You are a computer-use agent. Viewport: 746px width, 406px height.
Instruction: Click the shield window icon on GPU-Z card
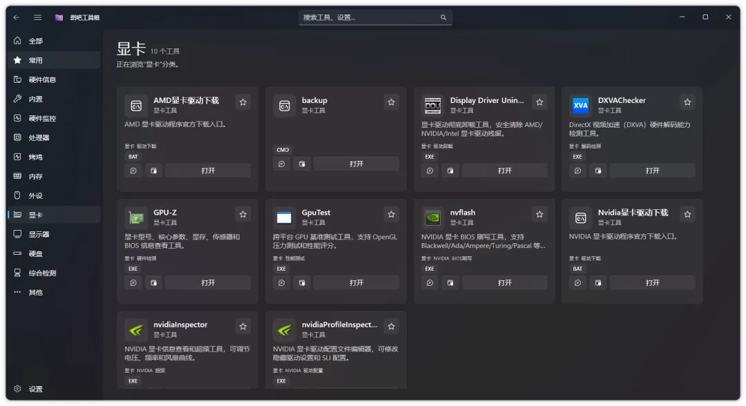point(153,283)
